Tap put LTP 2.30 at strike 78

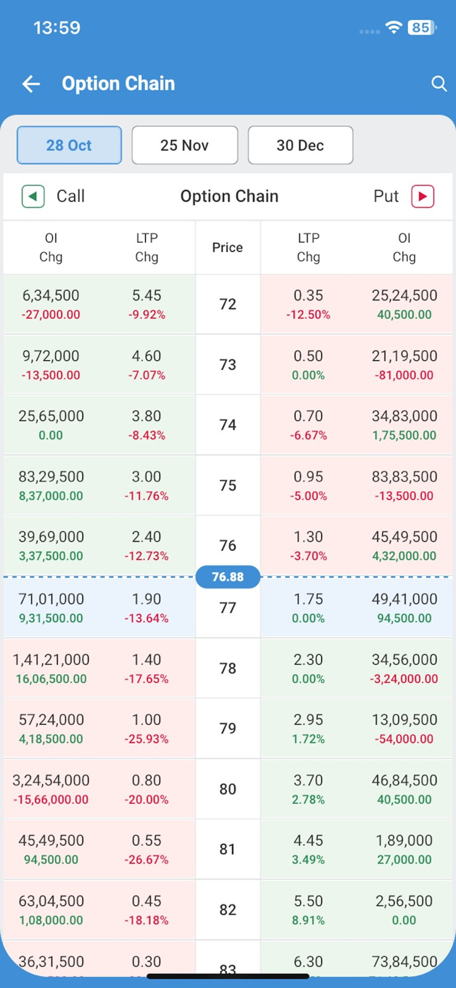pos(308,660)
